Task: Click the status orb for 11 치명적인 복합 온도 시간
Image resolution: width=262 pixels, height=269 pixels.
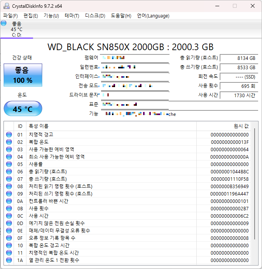Action: point(9,253)
